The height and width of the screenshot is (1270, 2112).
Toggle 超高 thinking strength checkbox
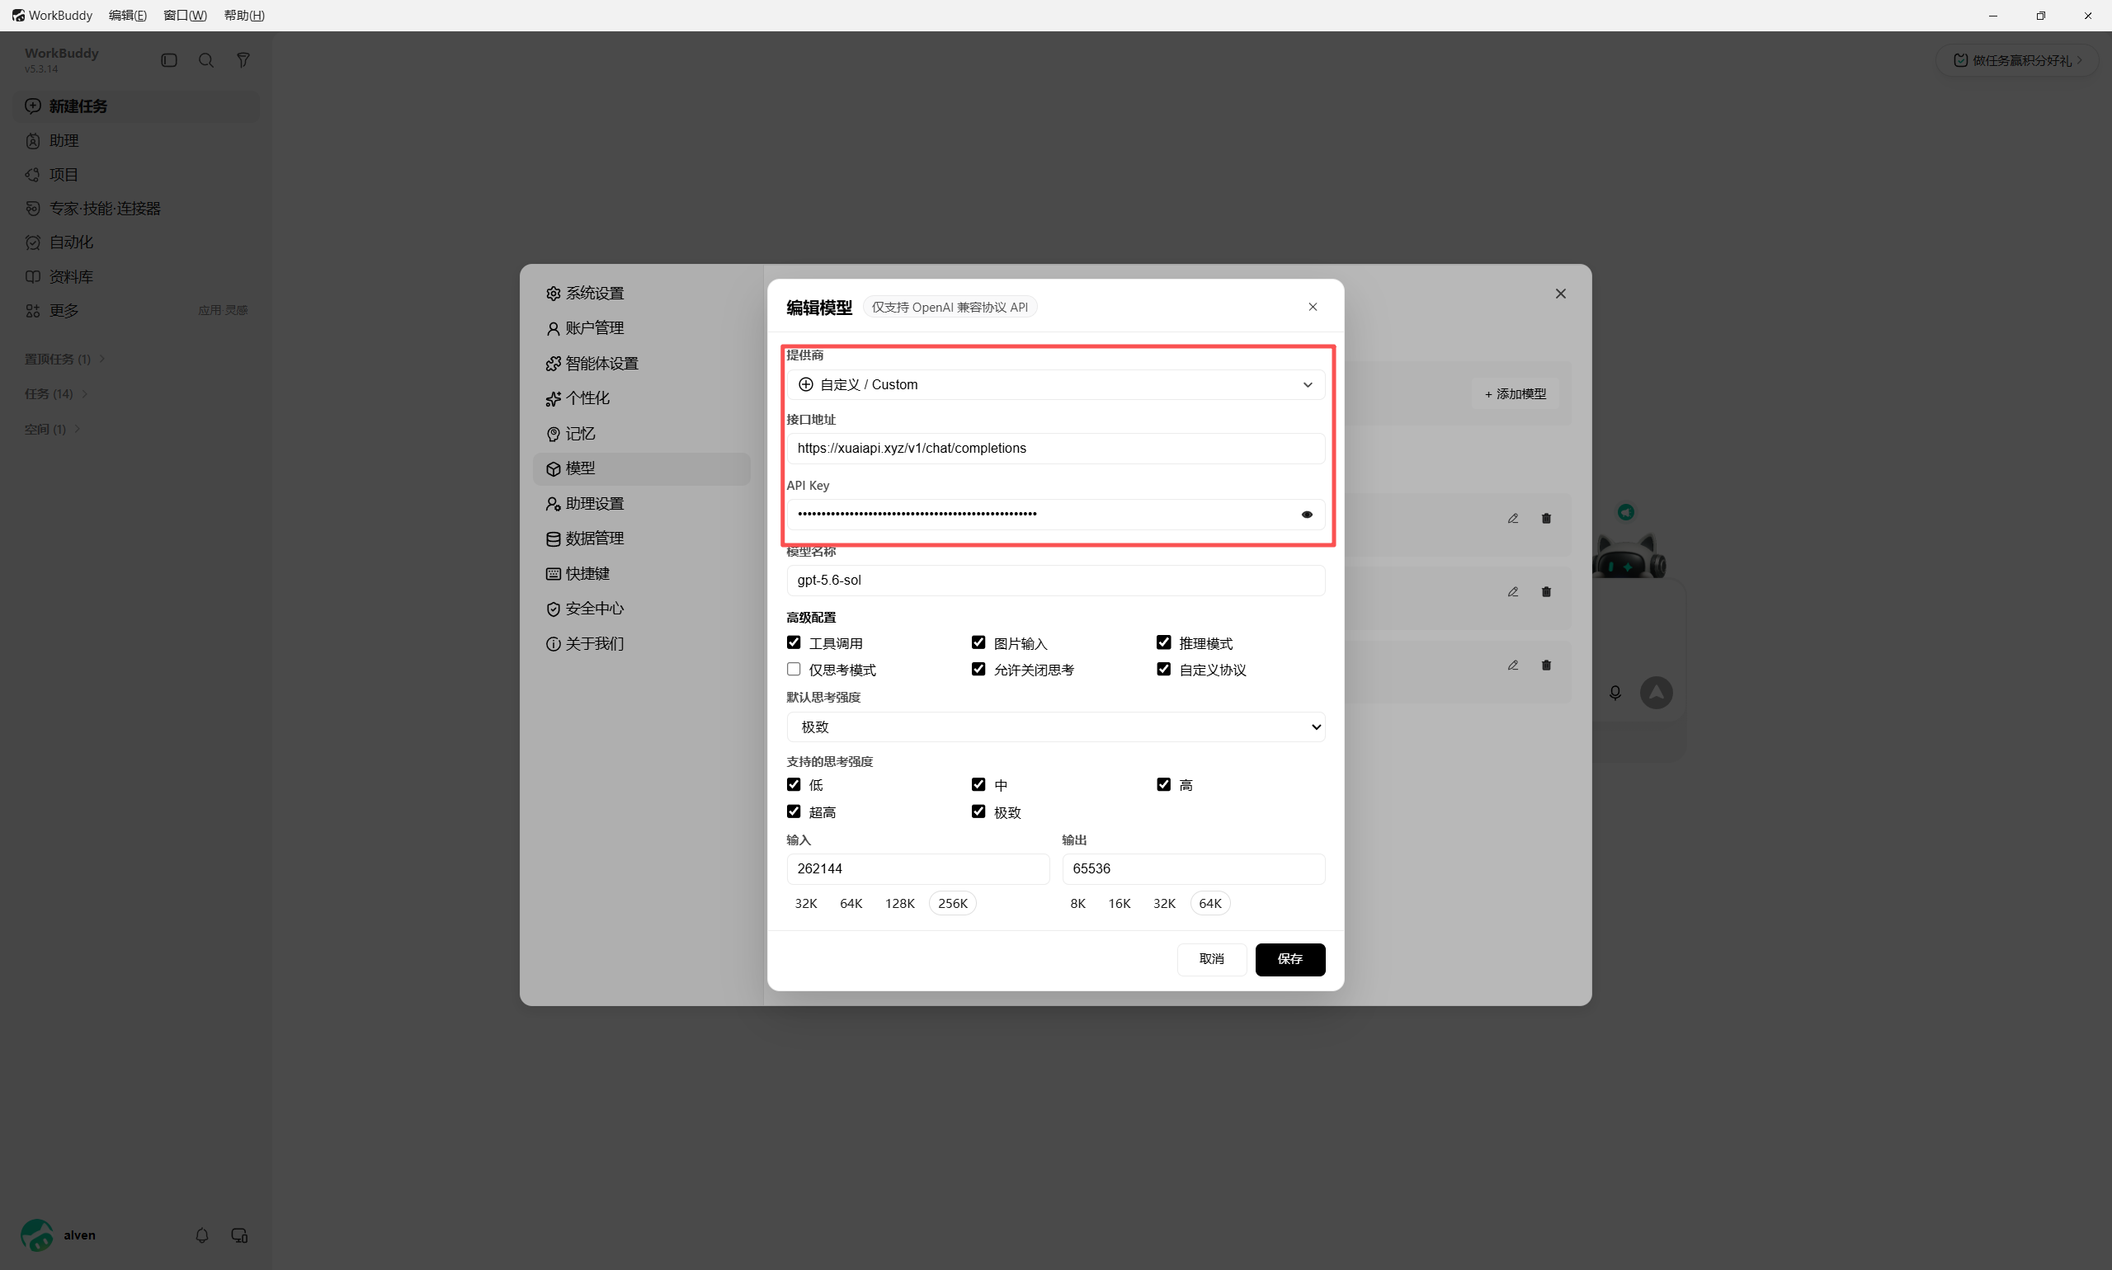click(794, 812)
